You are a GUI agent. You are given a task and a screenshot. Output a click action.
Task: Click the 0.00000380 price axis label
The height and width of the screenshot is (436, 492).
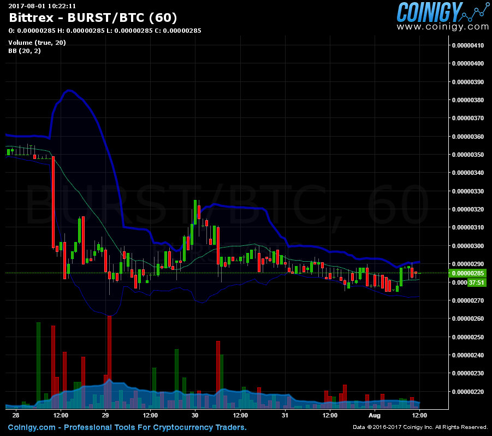coord(468,100)
